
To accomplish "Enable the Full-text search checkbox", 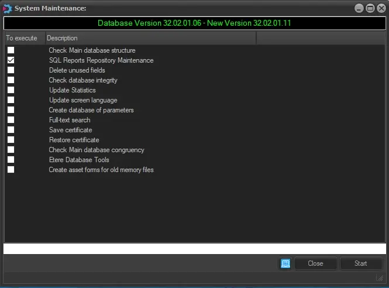I will click(11, 120).
